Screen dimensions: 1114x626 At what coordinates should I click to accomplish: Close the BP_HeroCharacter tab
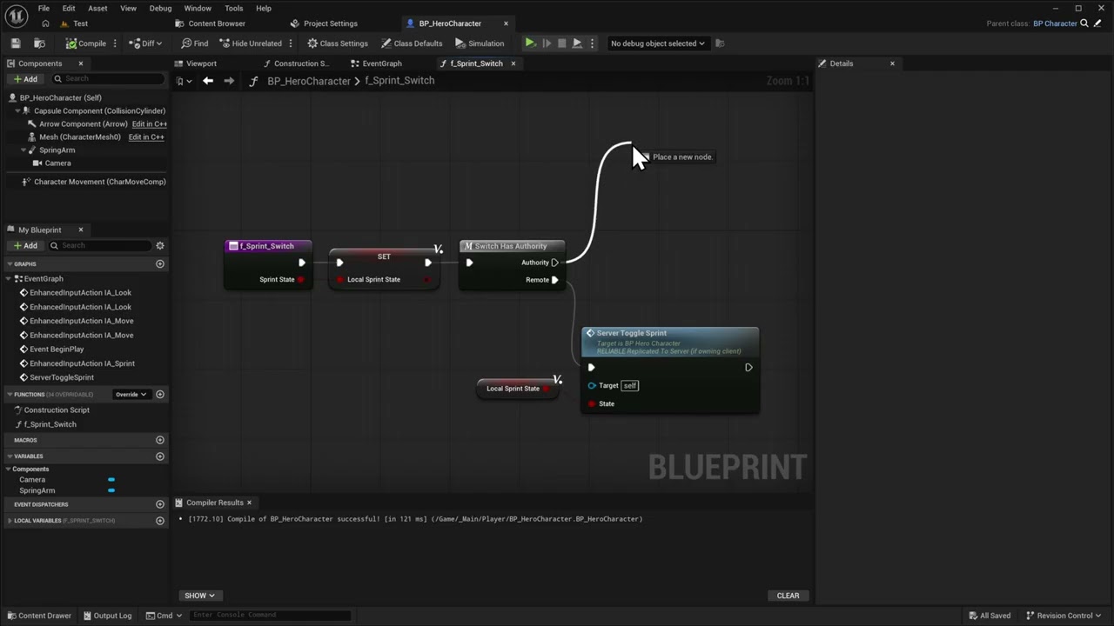(506, 23)
